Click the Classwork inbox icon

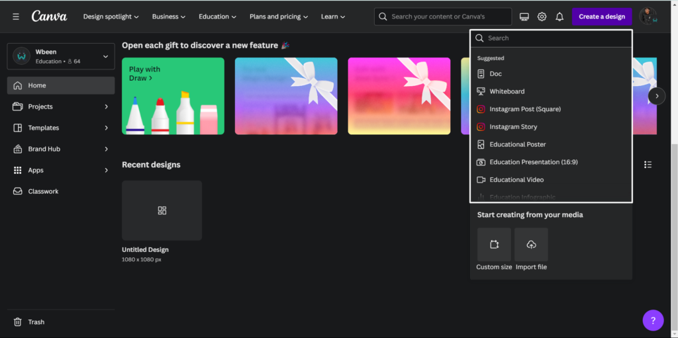pyautogui.click(x=18, y=191)
